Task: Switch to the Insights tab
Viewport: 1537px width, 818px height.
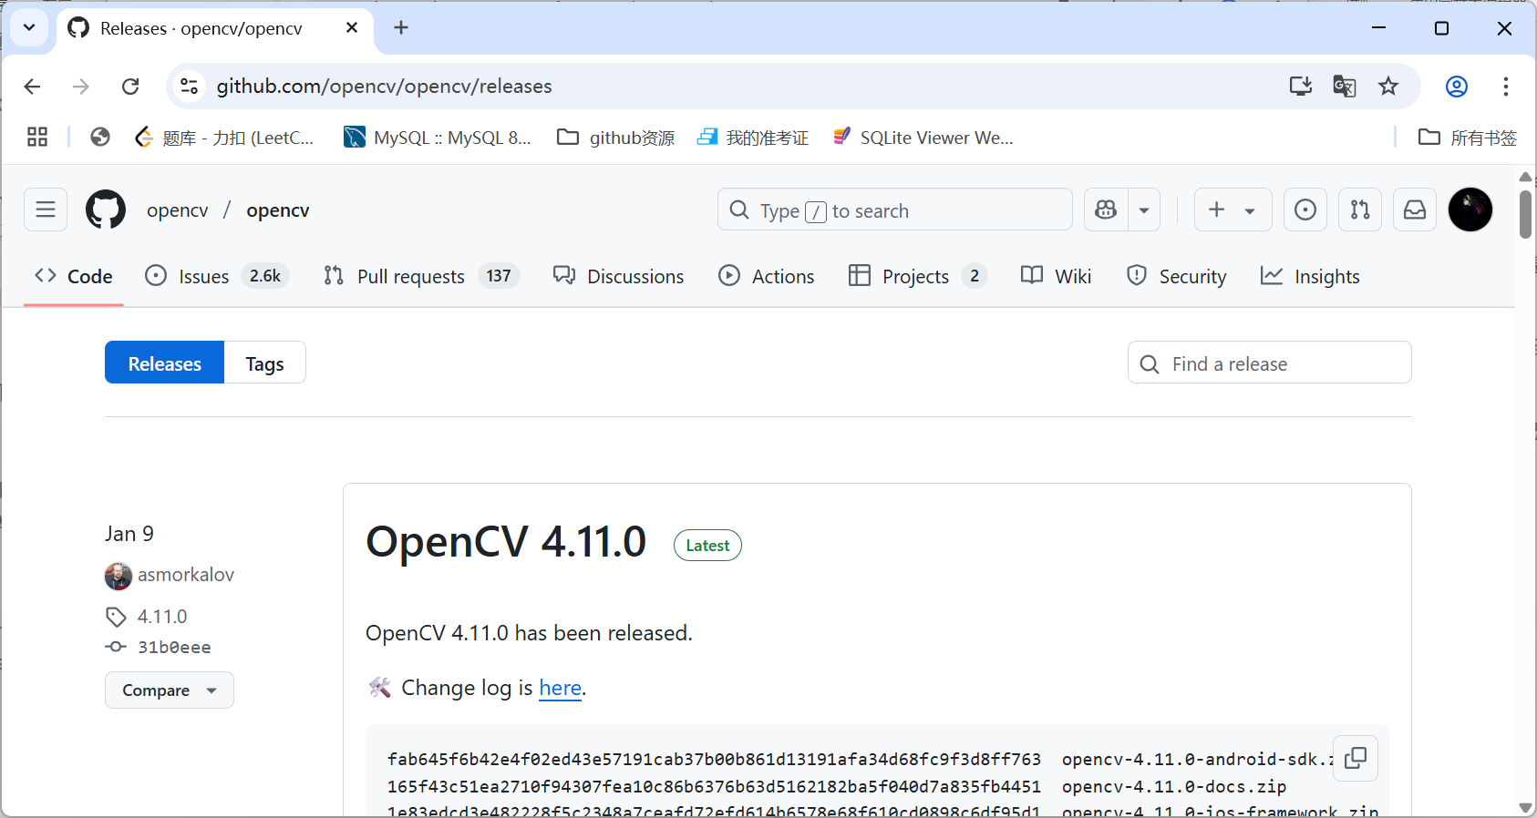Action: [x=1310, y=276]
